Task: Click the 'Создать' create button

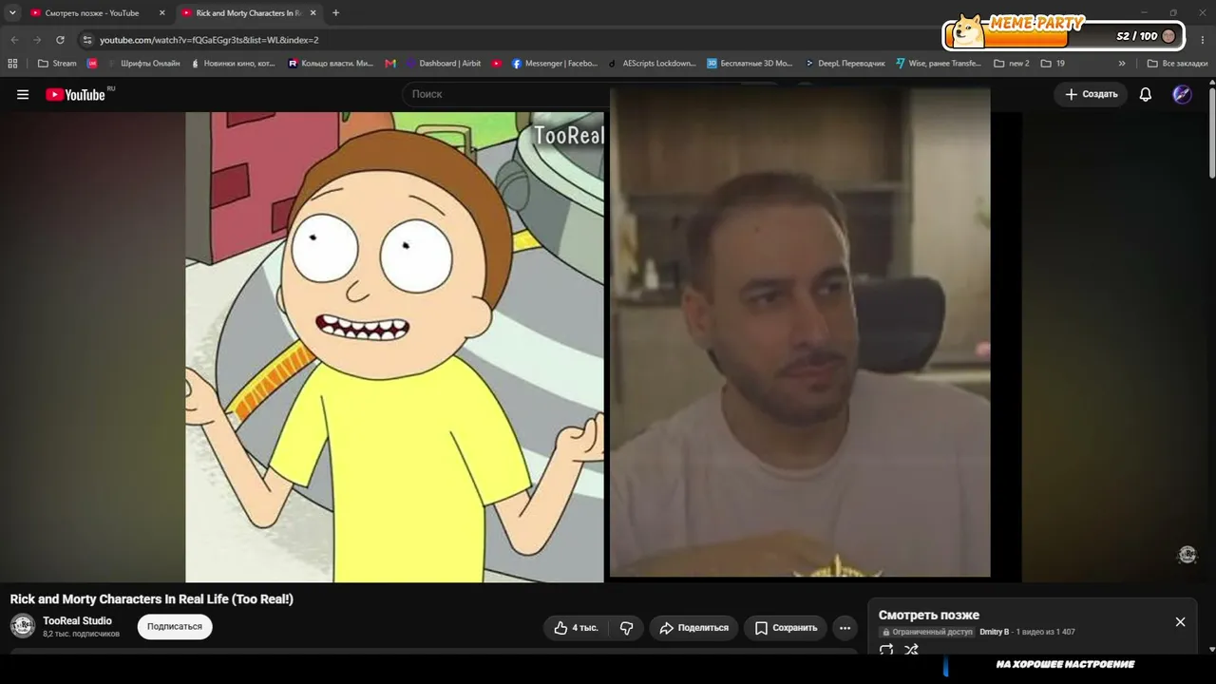Action: 1091,94
